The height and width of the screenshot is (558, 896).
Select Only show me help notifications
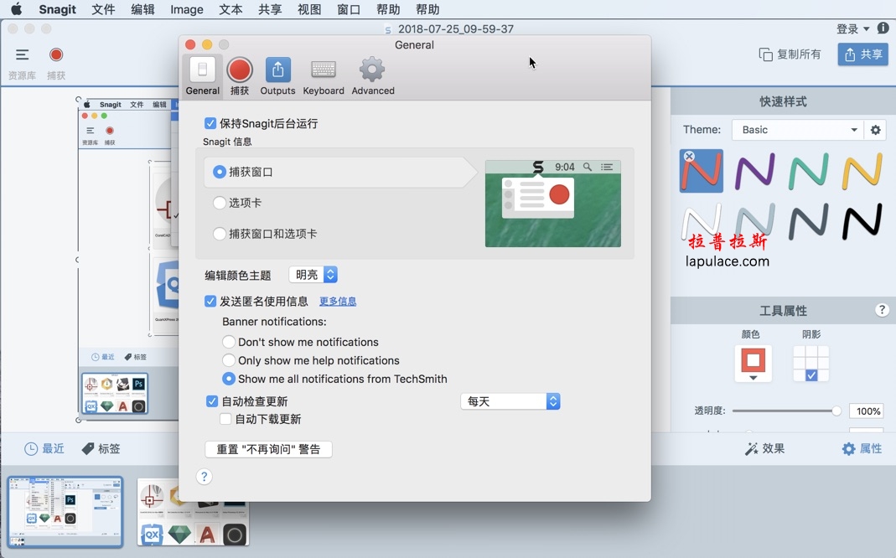click(x=229, y=360)
